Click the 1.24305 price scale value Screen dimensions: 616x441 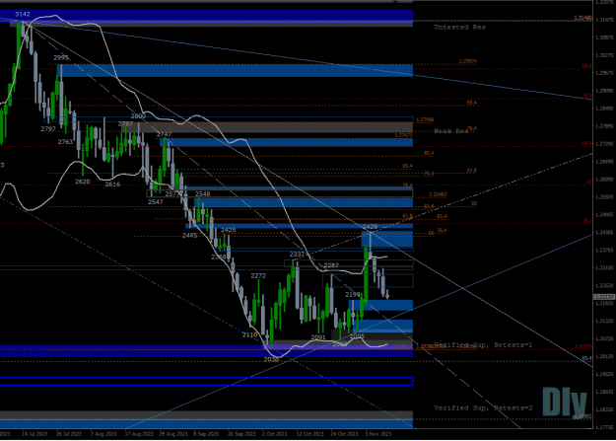[604, 233]
